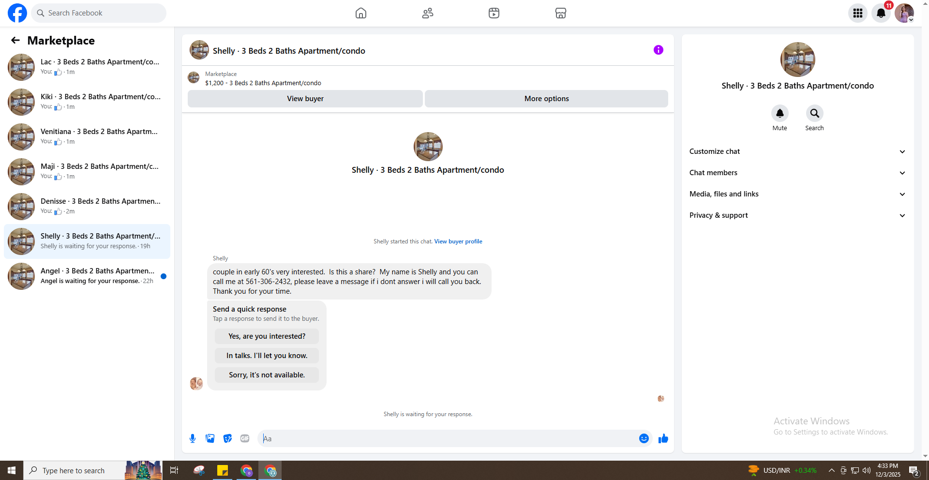Click the taskbar clock showing 4:33 PM
Screen dimensions: 929x480
point(888,470)
